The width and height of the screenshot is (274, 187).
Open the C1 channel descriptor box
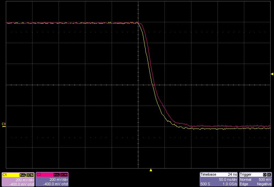coord(18,179)
